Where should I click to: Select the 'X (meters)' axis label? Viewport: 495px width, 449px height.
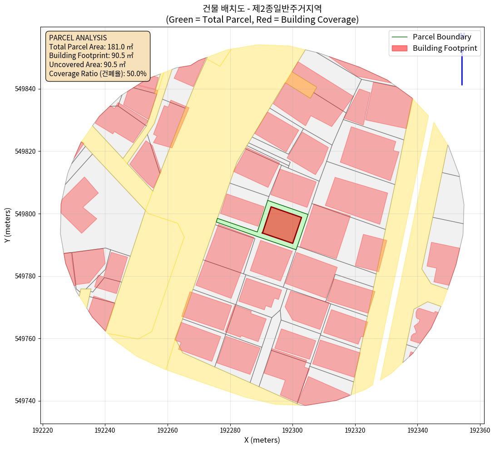point(262,440)
